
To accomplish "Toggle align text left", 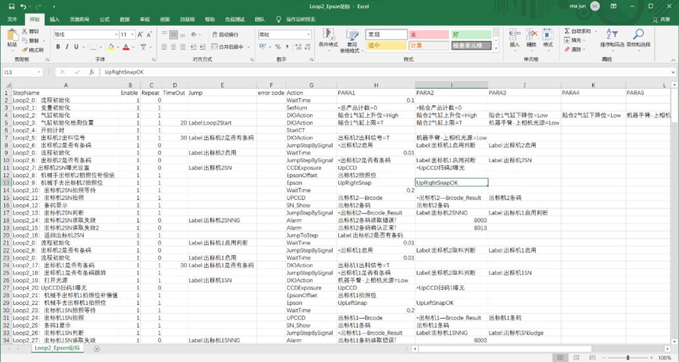I will coord(164,47).
